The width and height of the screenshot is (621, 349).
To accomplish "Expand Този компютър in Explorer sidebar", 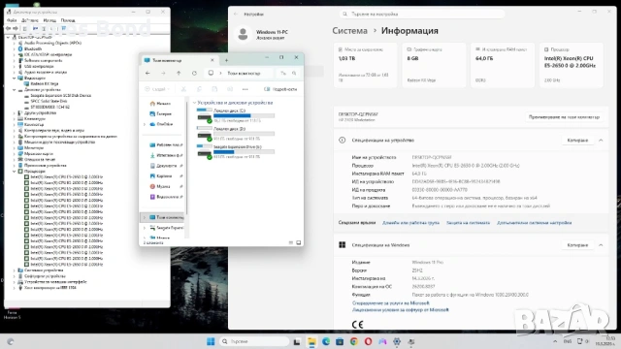I will tap(145, 217).
